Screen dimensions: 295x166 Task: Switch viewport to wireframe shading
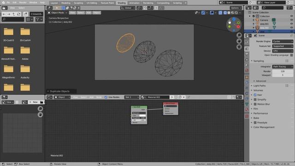(225, 12)
